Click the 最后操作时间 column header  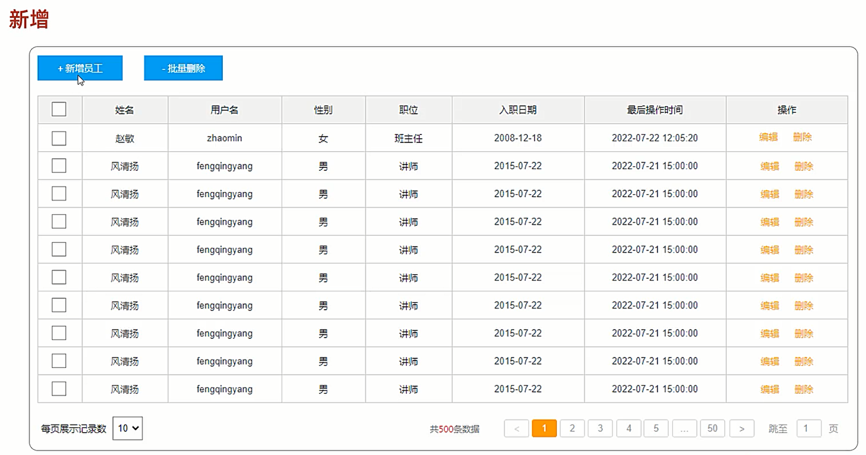point(655,110)
